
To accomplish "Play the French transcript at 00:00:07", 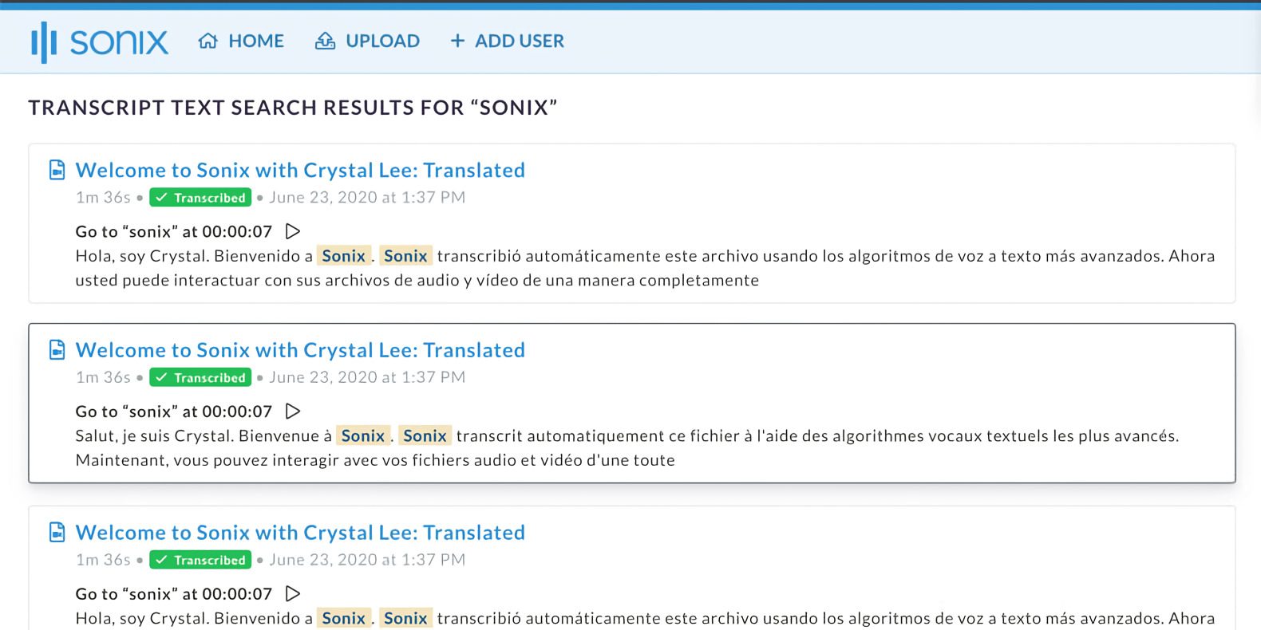I will pos(292,411).
